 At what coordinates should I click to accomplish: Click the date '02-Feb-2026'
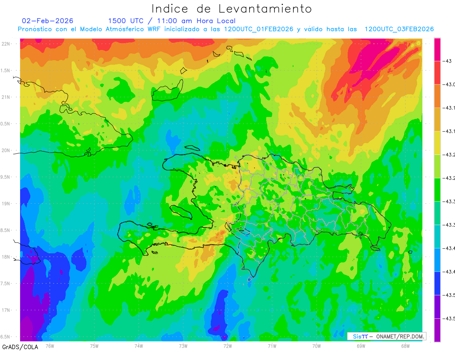(48, 21)
